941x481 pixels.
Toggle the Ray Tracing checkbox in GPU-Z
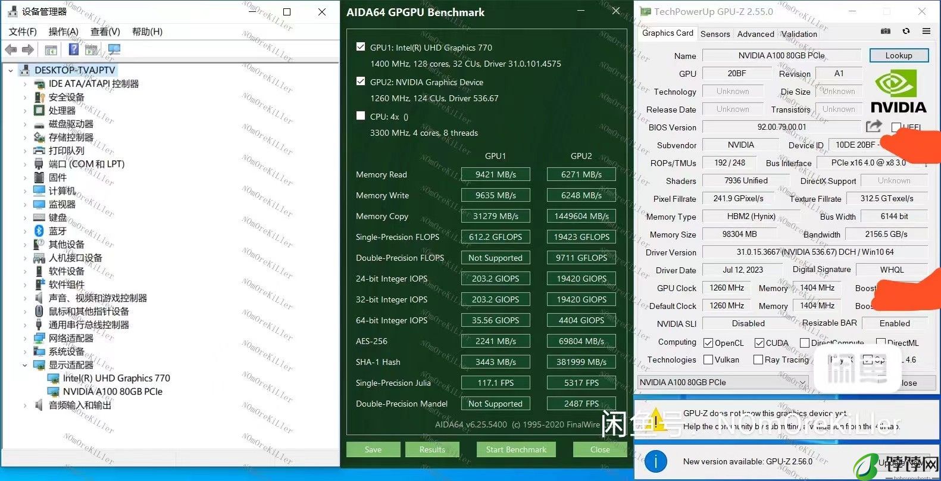[758, 360]
